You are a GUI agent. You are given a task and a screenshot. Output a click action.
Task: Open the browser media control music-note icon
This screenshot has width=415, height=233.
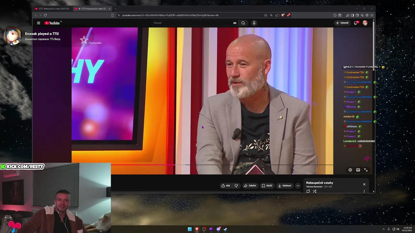[348, 15]
